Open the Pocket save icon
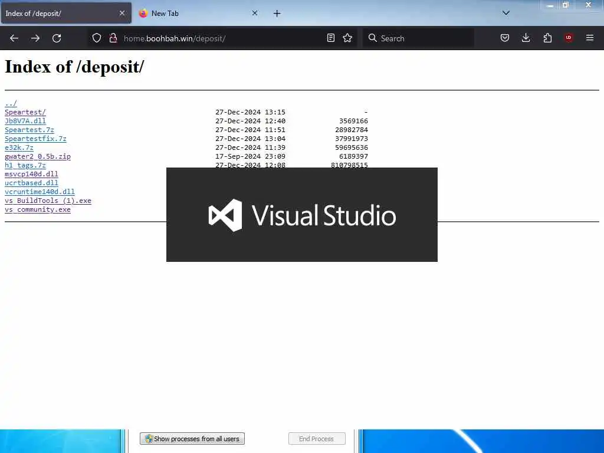The image size is (604, 453). (505, 38)
